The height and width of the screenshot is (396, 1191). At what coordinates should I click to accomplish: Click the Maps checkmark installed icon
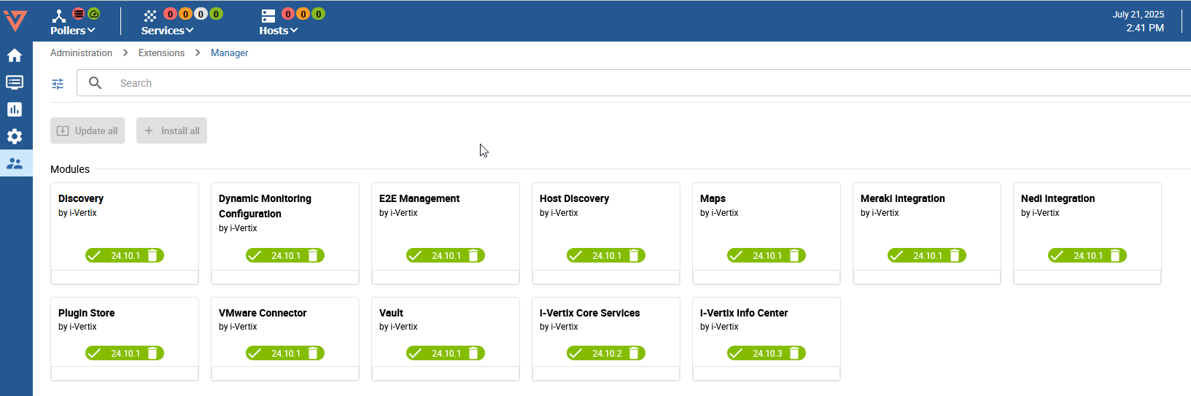736,255
